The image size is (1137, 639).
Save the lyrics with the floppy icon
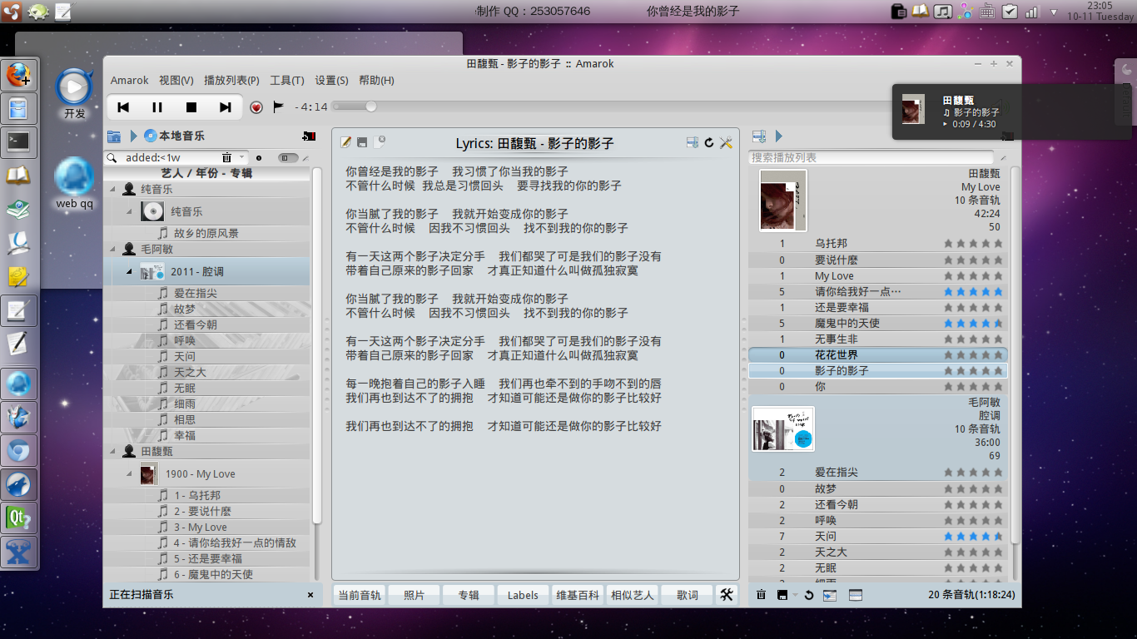(363, 142)
